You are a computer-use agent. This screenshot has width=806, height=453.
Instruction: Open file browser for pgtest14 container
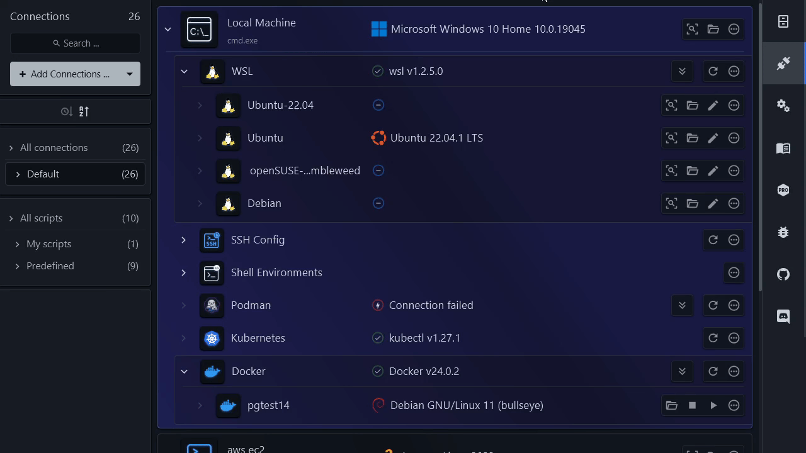pos(671,405)
